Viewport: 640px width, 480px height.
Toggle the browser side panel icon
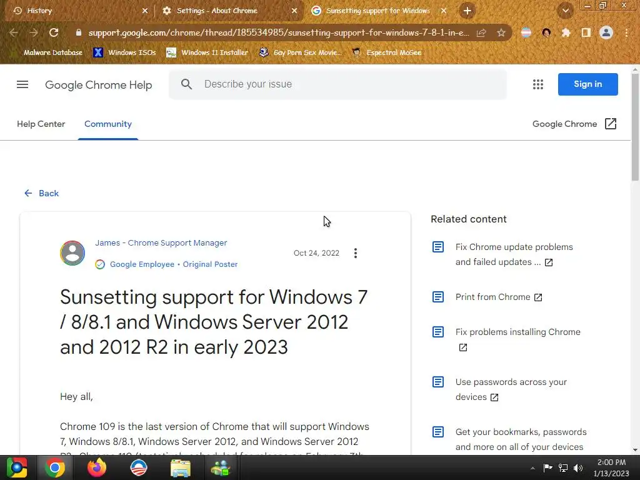click(586, 32)
